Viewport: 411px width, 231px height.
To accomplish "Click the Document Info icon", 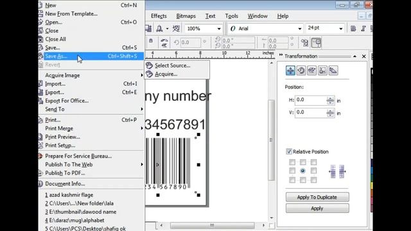I will click(x=40, y=184).
